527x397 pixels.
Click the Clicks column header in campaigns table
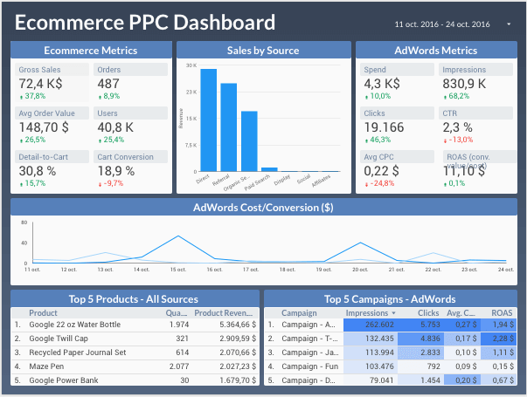pos(428,312)
